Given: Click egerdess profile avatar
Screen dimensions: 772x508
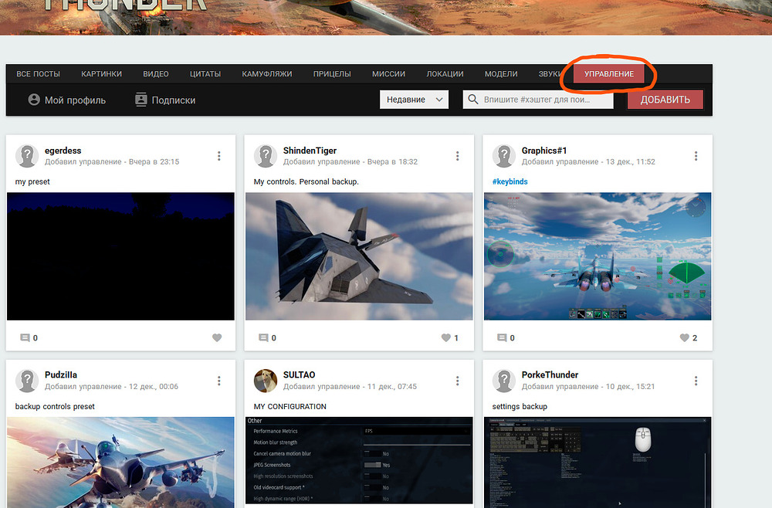Looking at the screenshot, I should [28, 156].
